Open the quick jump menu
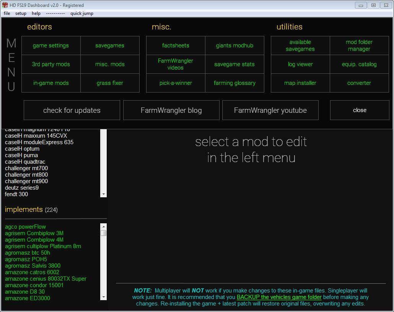Viewport: 394px width, 312px height. pyautogui.click(x=81, y=13)
